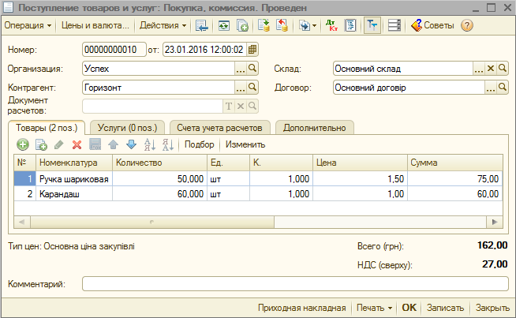Click the help question mark icon
Viewport: 516px width, 318px height.
coord(467,25)
